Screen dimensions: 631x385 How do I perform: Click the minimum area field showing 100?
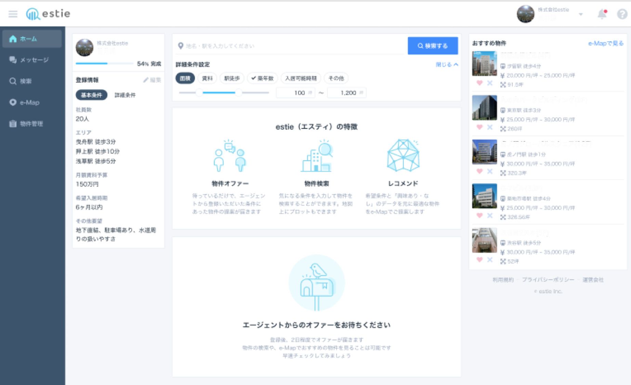(295, 93)
